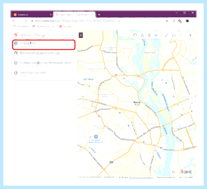Viewport: 207px width, 189px height.
Task: Click the 'Набережное ш.' road label
Action: point(152,111)
